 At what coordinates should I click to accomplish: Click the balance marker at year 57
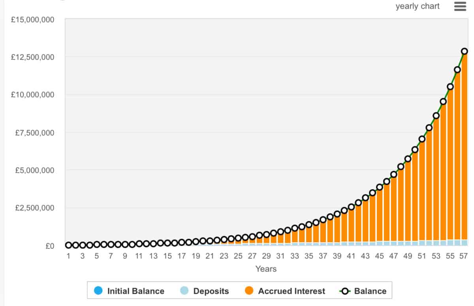click(x=465, y=51)
